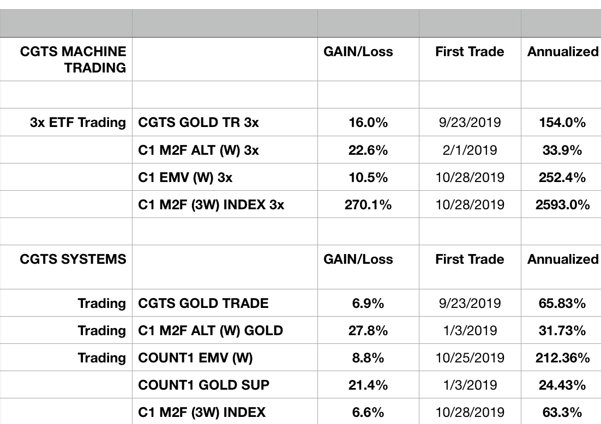Select the CGTS MACHINE TRADING header cell
601x424 pixels.
pos(73,59)
